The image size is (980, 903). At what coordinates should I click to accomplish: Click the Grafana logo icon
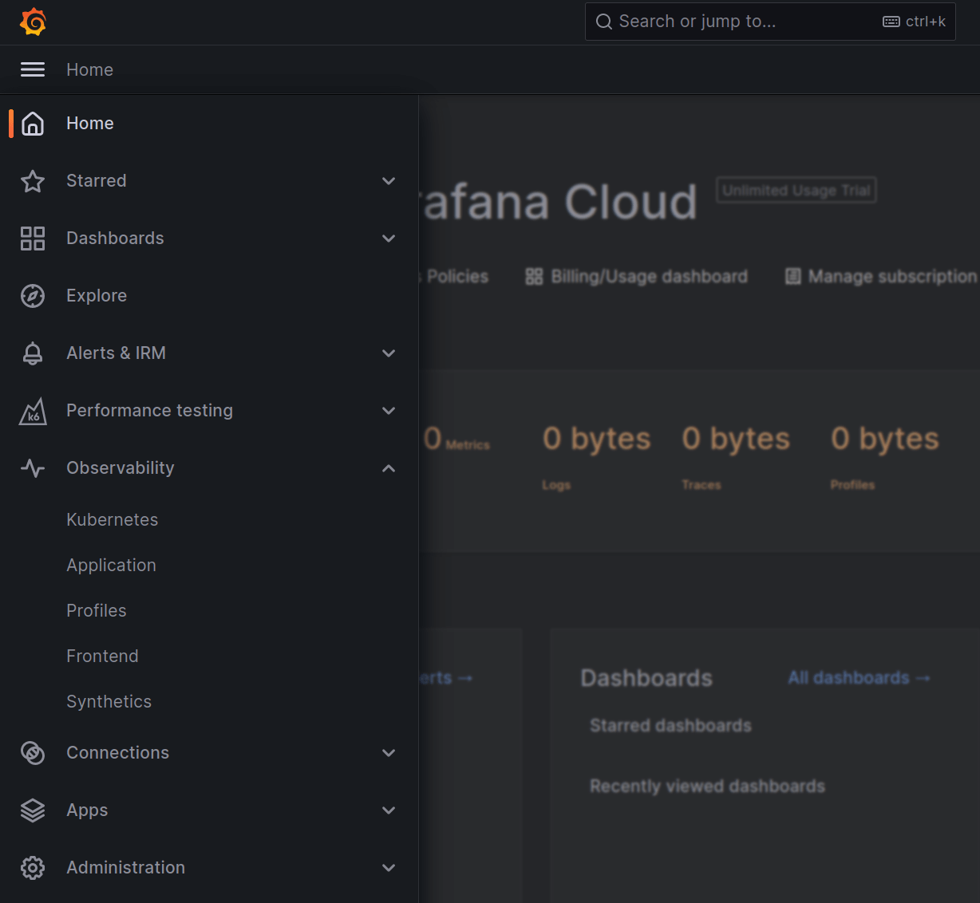click(33, 22)
